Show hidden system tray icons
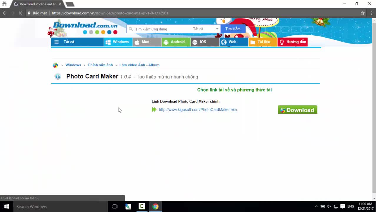 click(316, 206)
